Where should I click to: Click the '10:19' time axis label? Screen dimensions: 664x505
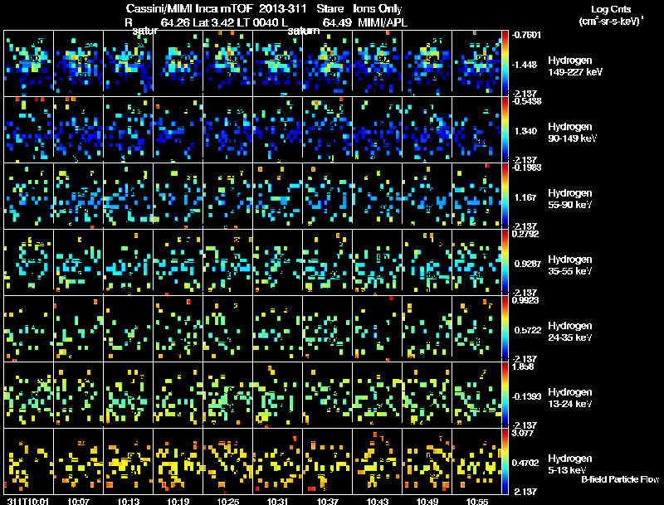178,501
